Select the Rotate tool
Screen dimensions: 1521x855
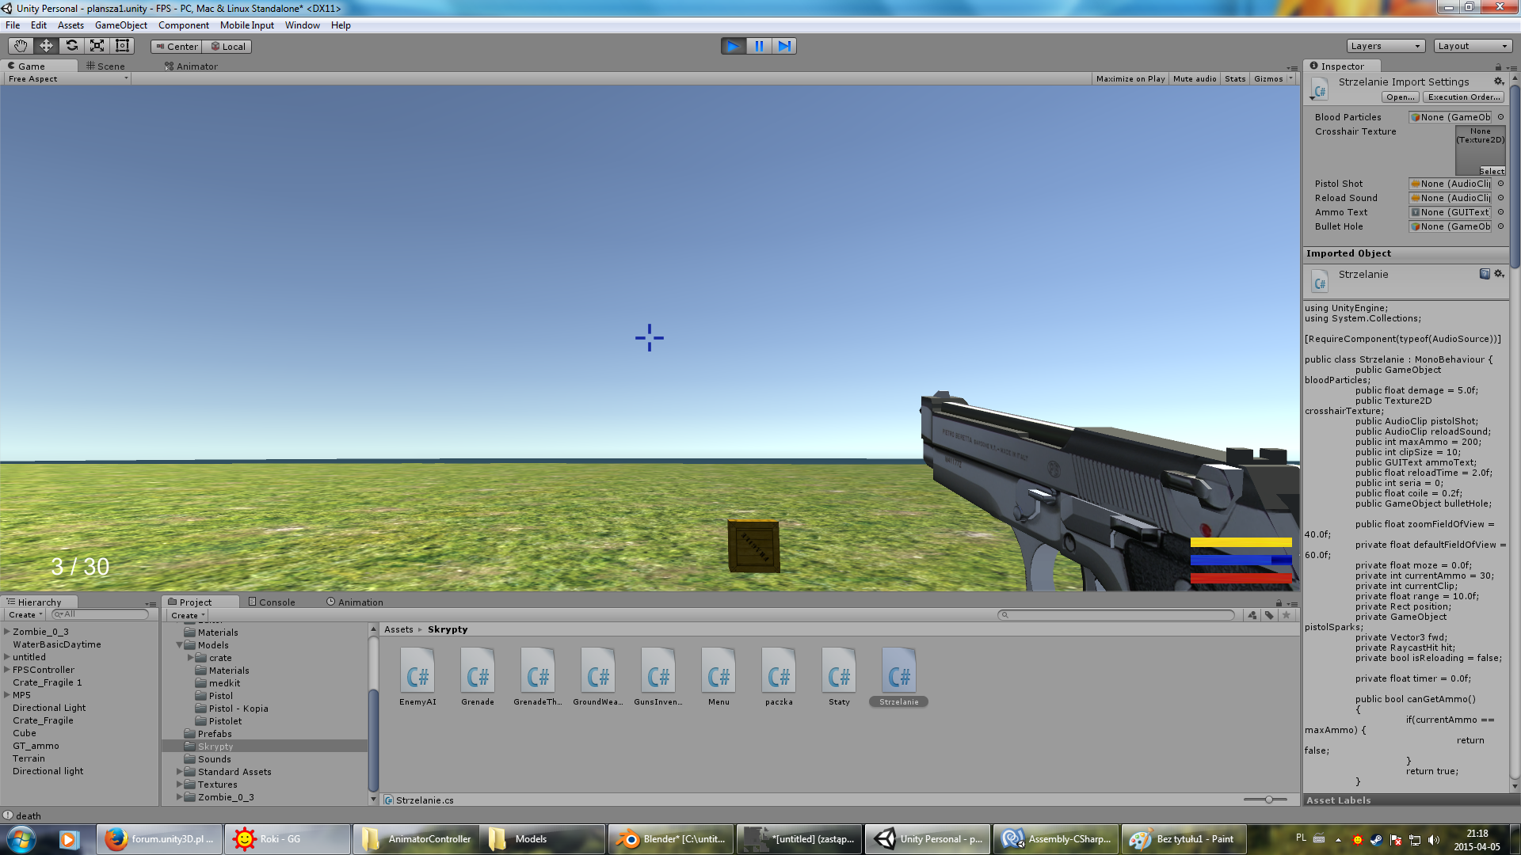pyautogui.click(x=71, y=46)
